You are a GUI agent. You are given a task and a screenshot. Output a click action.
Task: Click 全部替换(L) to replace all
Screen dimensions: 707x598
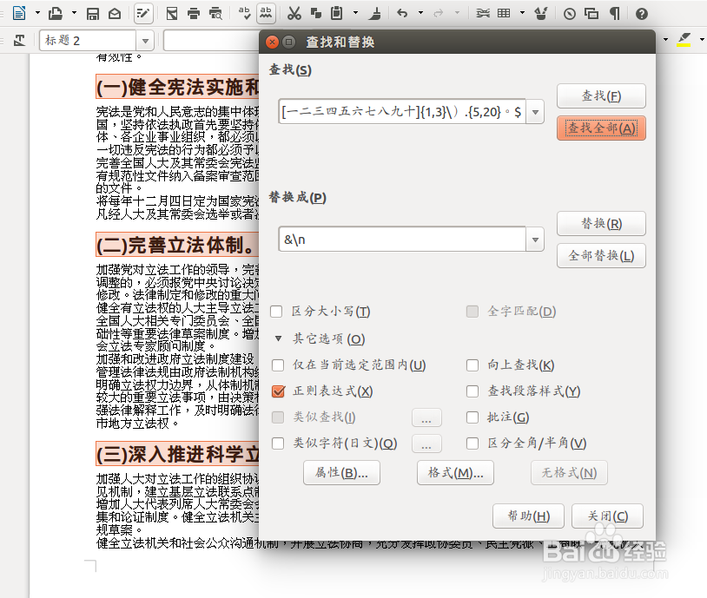(x=601, y=256)
